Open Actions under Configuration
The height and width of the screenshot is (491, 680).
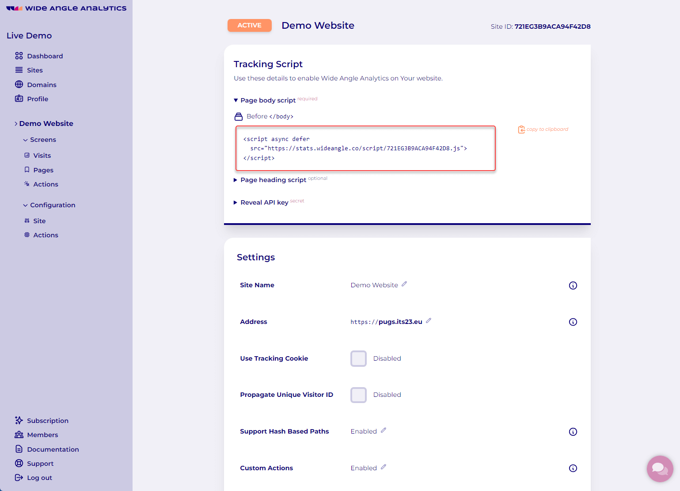pyautogui.click(x=46, y=235)
